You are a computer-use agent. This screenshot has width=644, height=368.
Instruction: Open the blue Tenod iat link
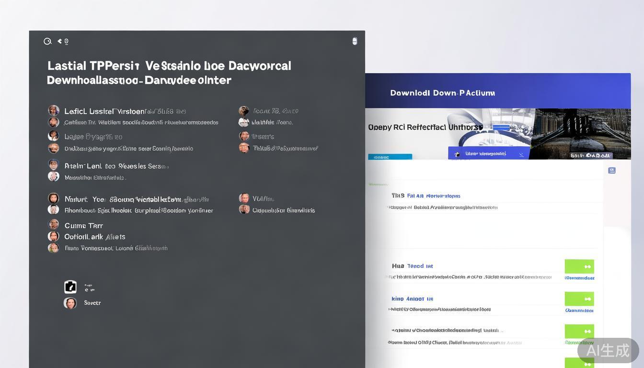[x=420, y=266]
